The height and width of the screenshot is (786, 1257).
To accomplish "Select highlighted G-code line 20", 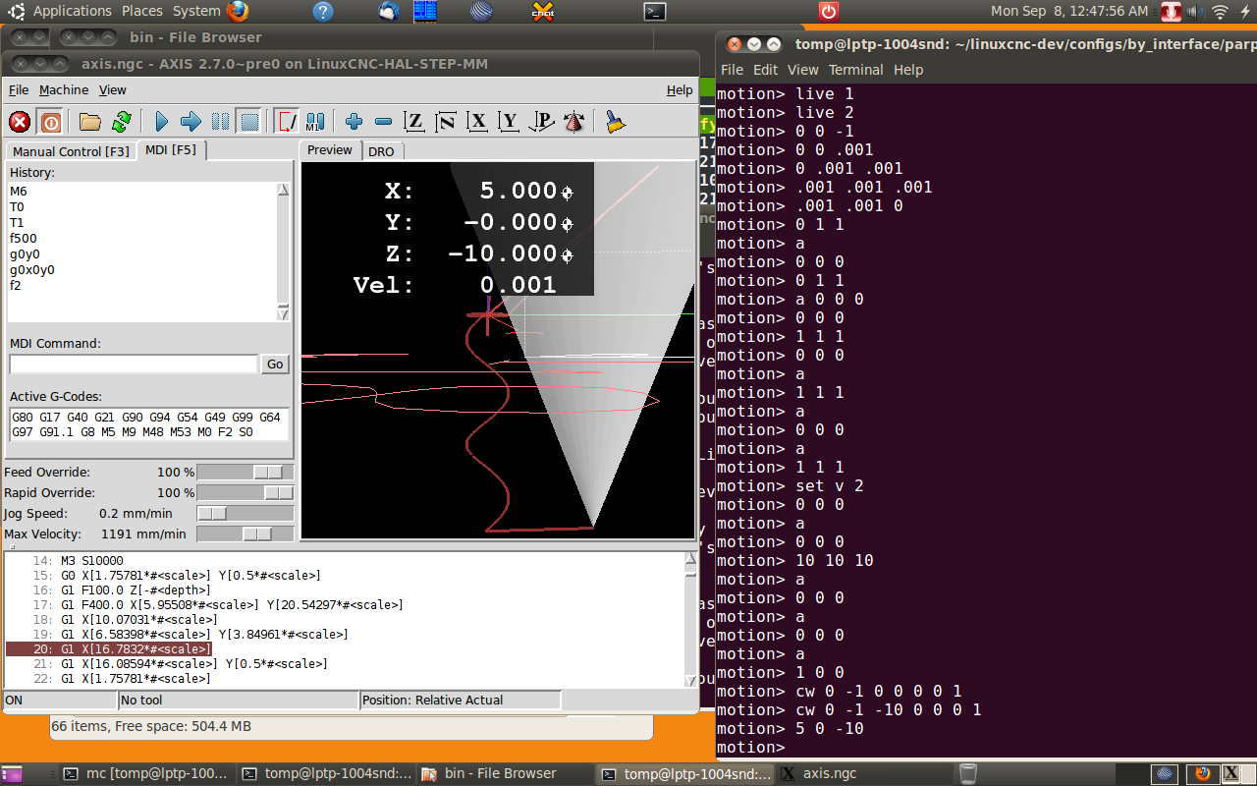I will coord(109,649).
